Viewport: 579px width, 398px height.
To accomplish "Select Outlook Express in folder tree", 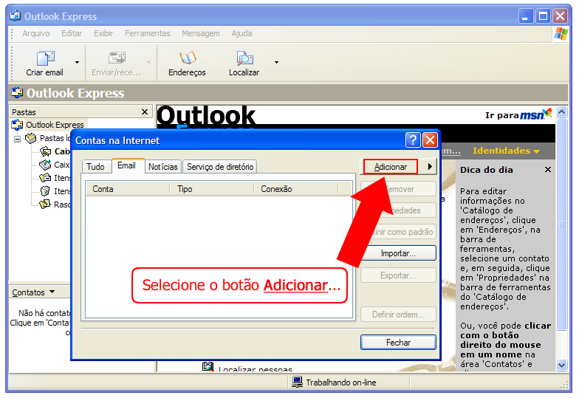I will [x=55, y=125].
